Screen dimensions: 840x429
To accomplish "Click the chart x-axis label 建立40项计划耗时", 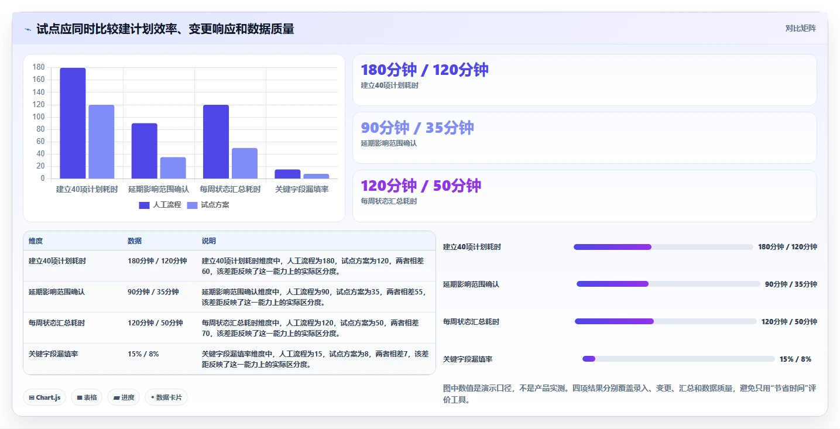I will pyautogui.click(x=87, y=189).
